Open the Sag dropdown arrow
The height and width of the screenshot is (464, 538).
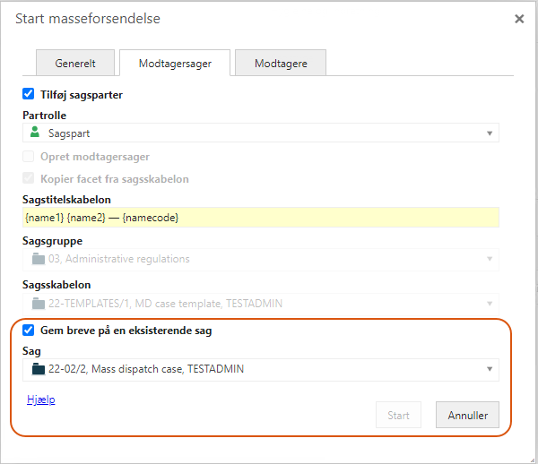(x=490, y=369)
